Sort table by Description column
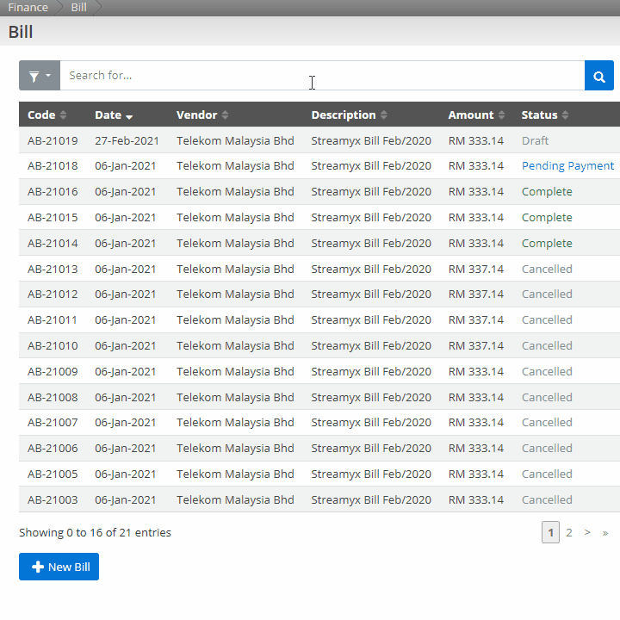620x620 pixels. pos(349,115)
